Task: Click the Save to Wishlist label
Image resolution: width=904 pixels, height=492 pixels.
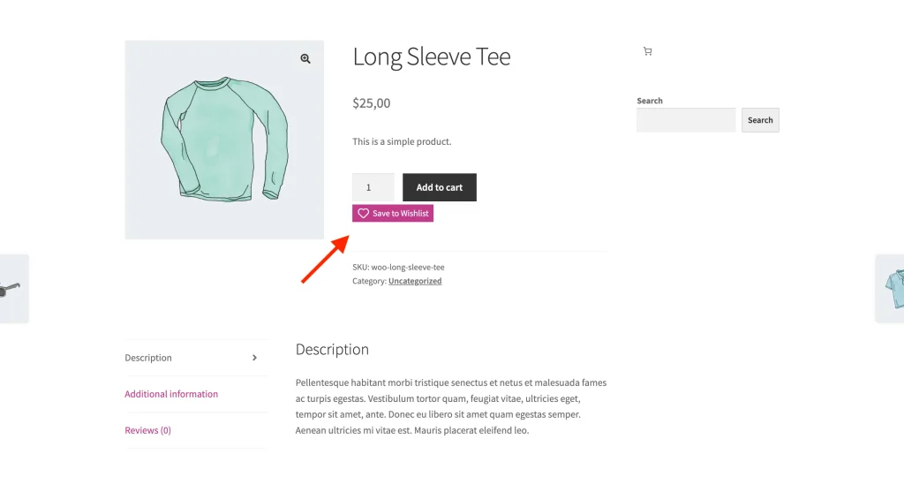Action: click(400, 214)
